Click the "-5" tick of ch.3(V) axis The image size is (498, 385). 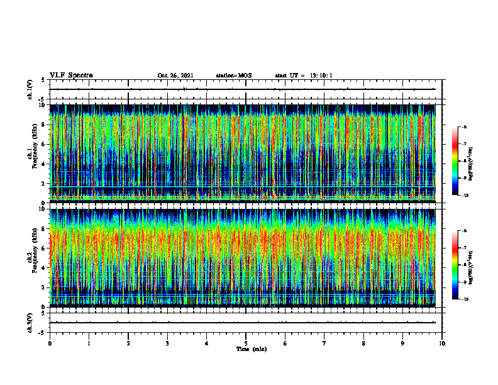point(42,333)
